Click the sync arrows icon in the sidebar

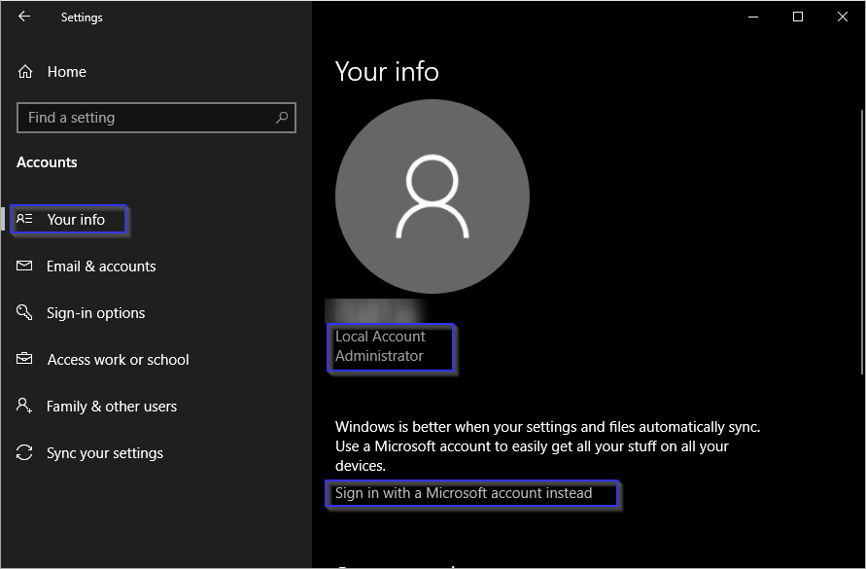point(25,453)
